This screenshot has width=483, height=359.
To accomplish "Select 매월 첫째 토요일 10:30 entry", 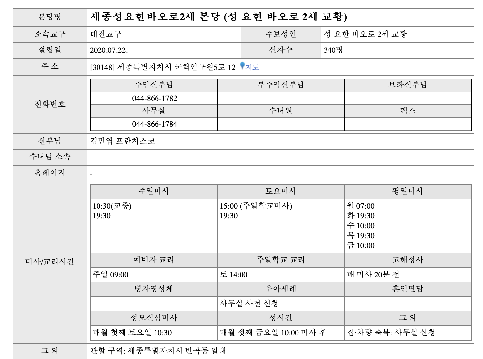I will click(x=132, y=333).
